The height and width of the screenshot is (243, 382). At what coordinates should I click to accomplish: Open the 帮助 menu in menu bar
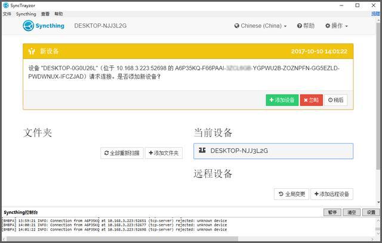(58, 14)
